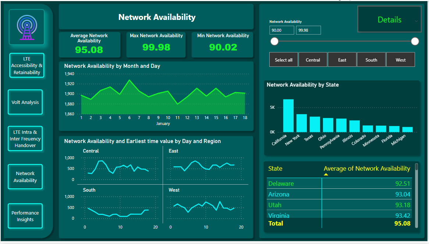This screenshot has height=244, width=429.
Task: Click the minimum availability input showing 90.00
Action: pyautogui.click(x=281, y=30)
